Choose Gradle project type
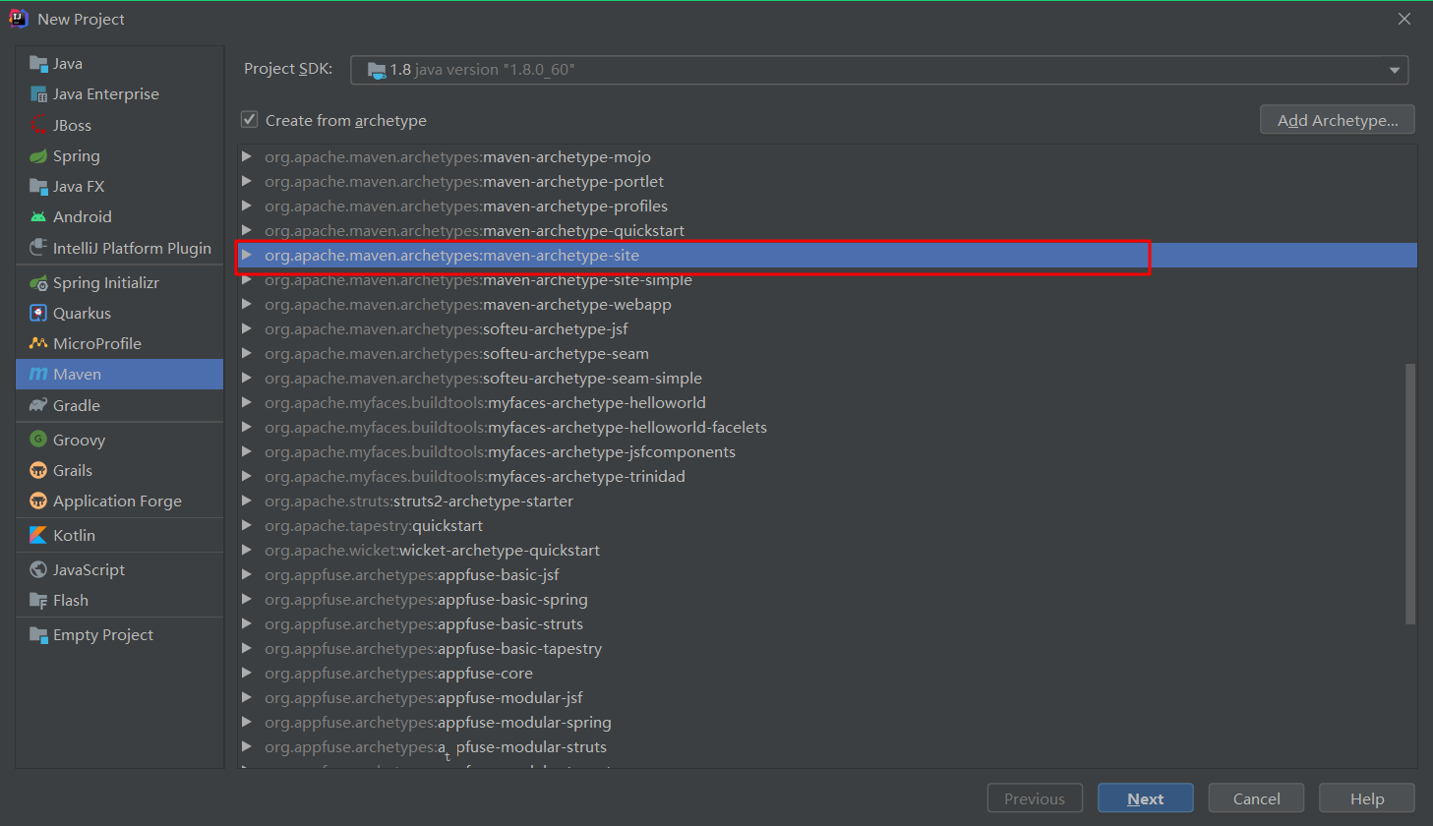The height and width of the screenshot is (826, 1433). [x=120, y=405]
